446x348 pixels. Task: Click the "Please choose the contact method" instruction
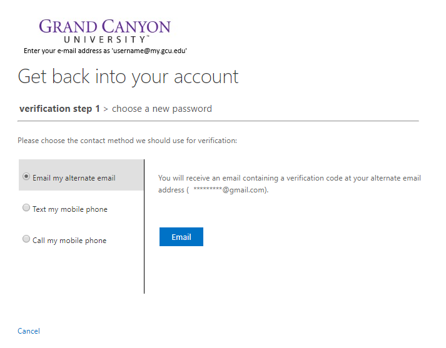(x=127, y=141)
